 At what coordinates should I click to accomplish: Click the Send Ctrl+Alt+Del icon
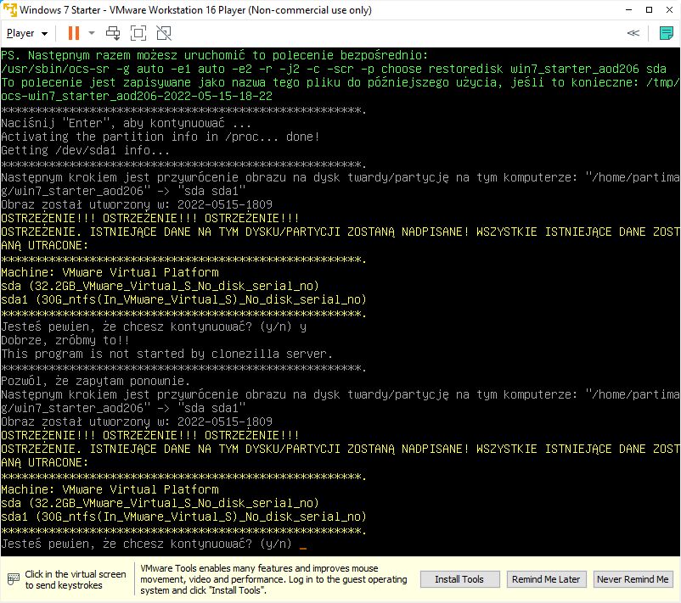[113, 33]
